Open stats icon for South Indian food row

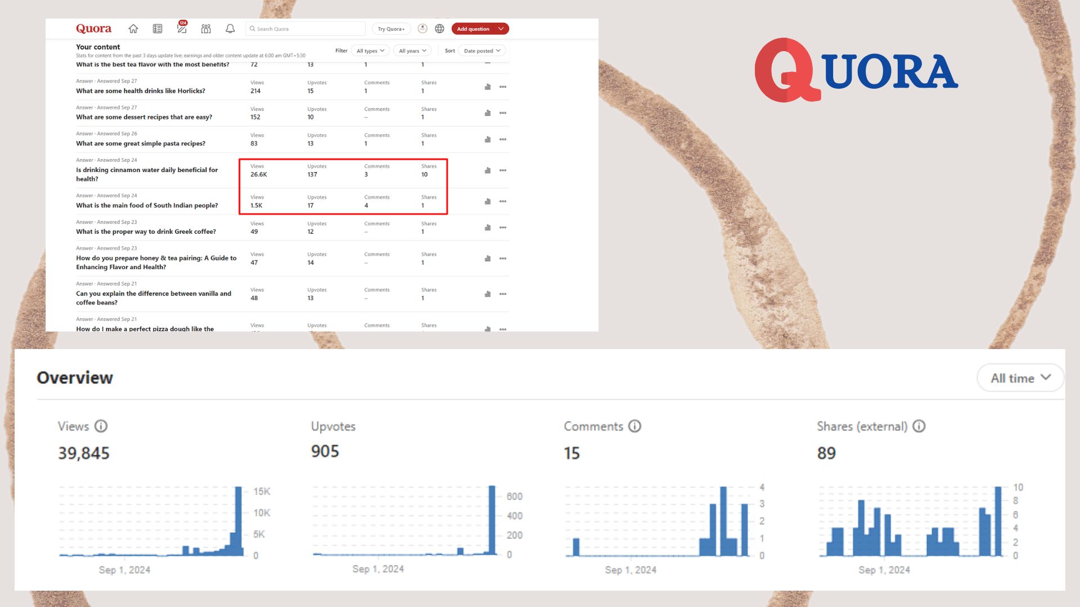(x=488, y=201)
